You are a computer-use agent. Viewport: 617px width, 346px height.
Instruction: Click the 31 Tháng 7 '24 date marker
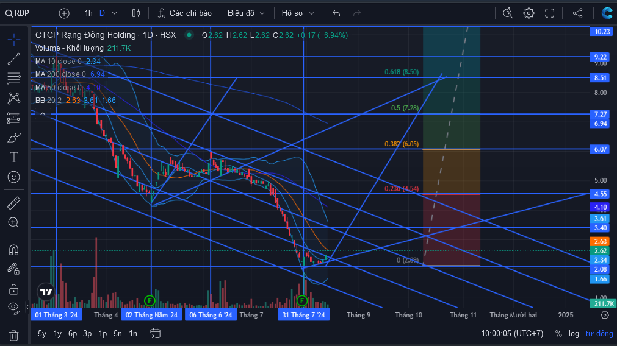(x=303, y=315)
